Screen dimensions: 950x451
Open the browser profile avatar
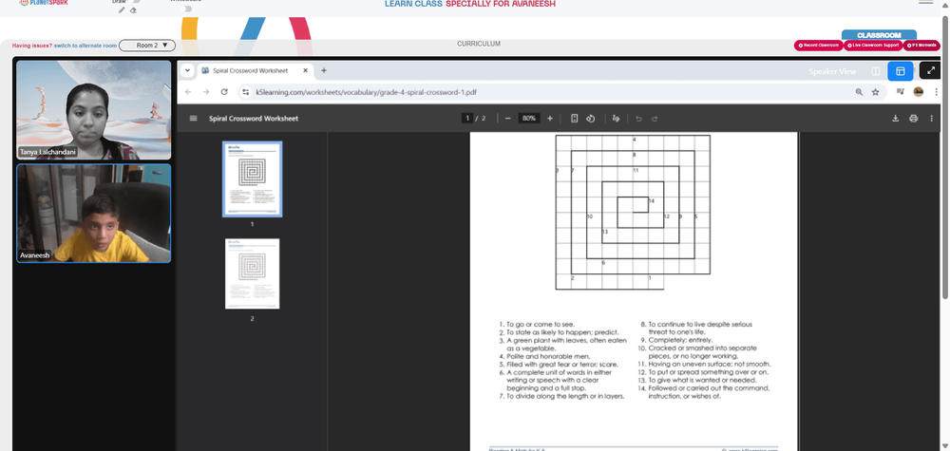[919, 92]
